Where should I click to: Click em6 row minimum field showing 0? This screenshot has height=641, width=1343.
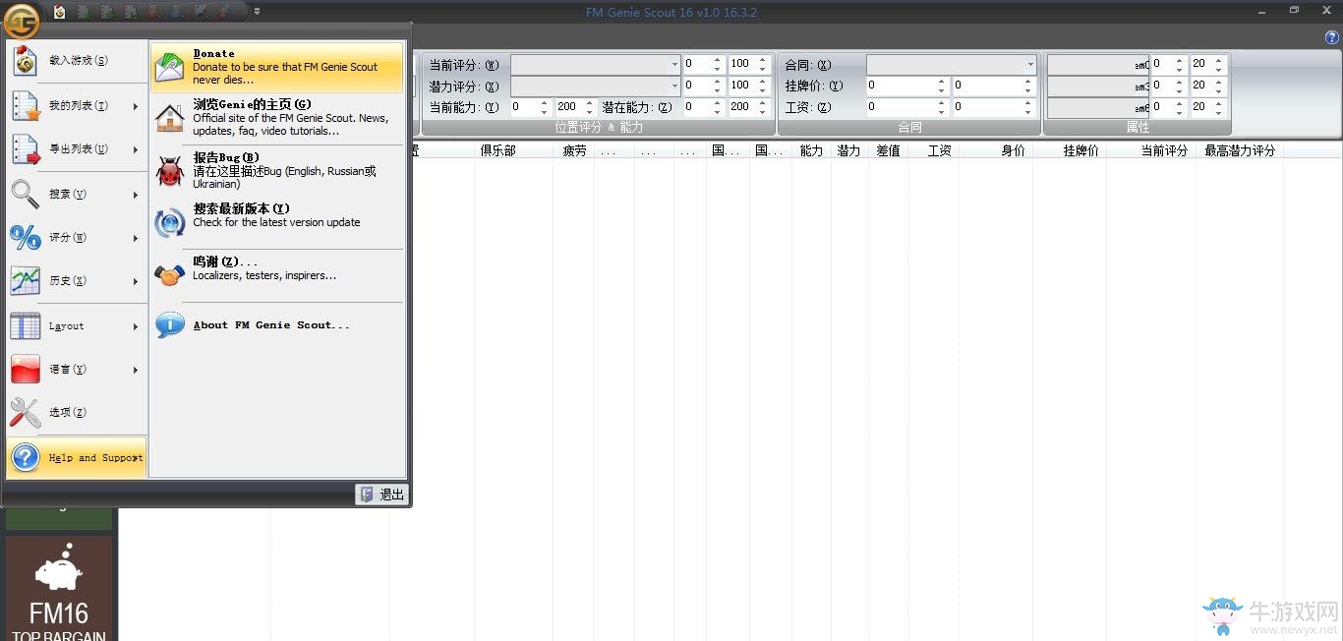coord(1169,107)
